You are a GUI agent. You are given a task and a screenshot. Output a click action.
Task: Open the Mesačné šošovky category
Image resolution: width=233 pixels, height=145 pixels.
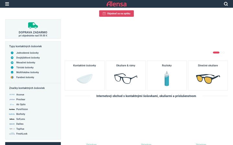click(26, 63)
